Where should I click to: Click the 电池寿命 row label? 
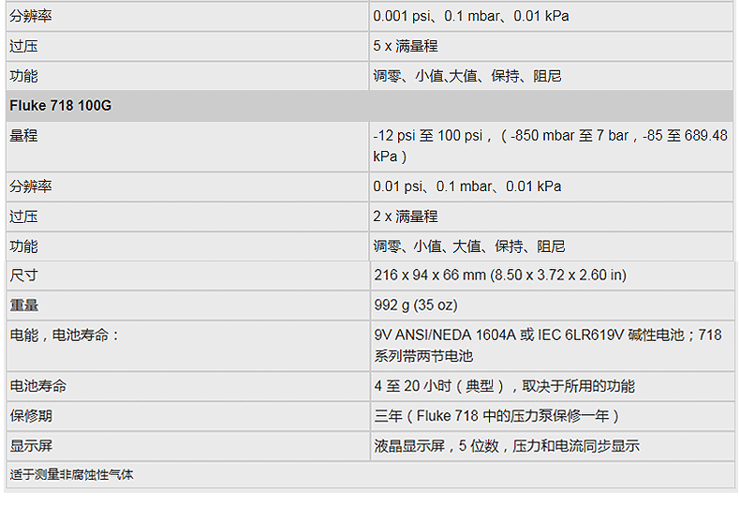37,386
